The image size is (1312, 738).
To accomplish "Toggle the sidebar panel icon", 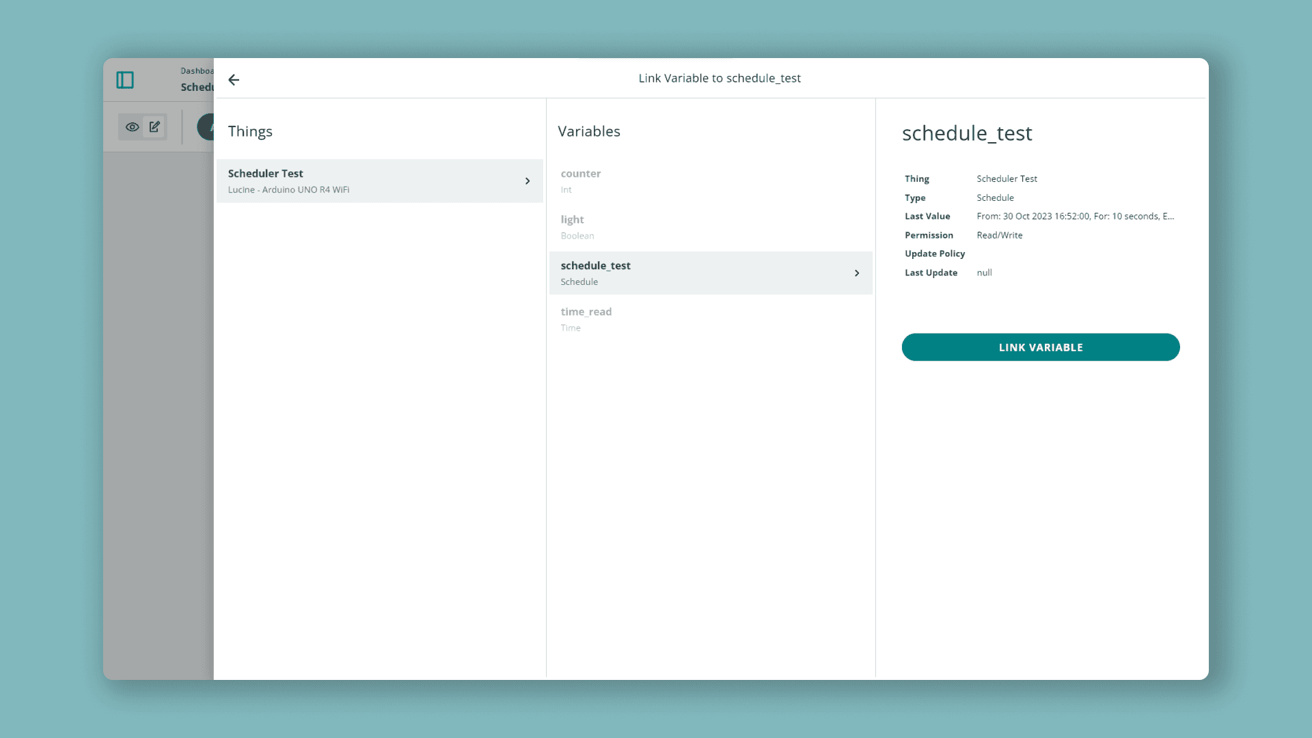I will pos(125,80).
